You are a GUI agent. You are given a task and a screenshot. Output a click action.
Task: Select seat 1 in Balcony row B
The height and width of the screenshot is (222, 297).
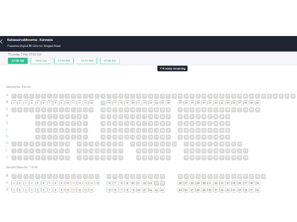(14, 103)
